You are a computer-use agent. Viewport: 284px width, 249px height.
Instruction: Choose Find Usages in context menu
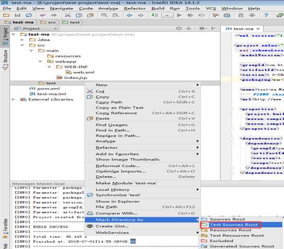click(x=143, y=125)
